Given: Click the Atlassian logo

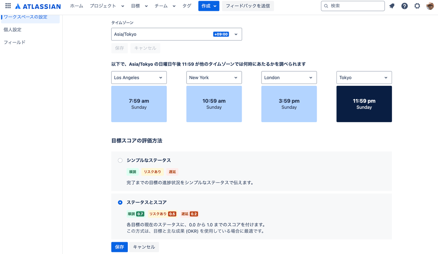Looking at the screenshot, I should [x=38, y=6].
